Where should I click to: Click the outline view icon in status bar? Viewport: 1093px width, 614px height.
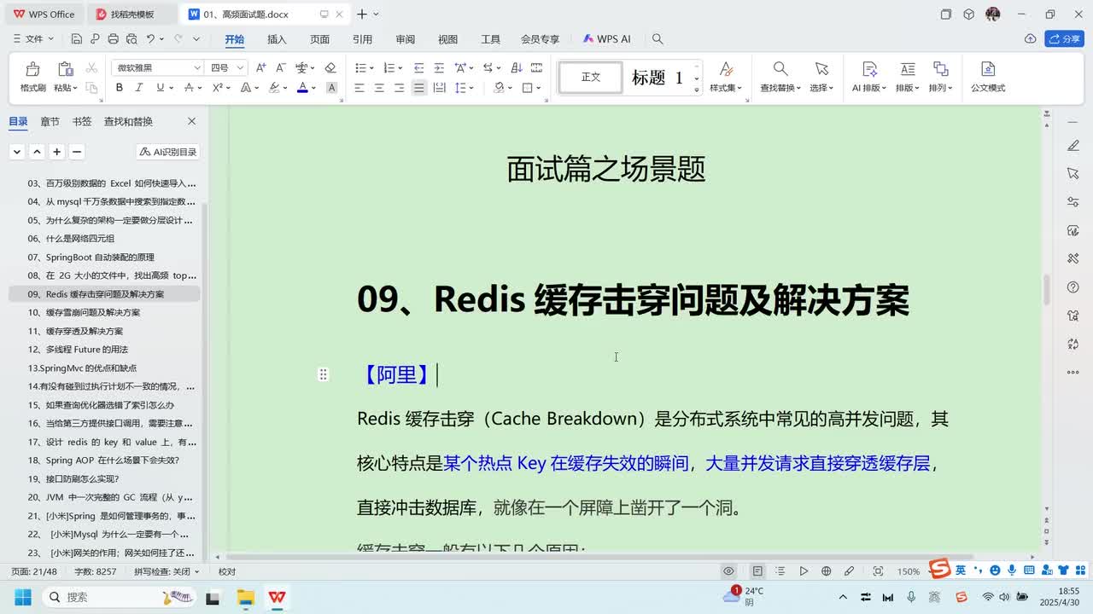coord(780,571)
